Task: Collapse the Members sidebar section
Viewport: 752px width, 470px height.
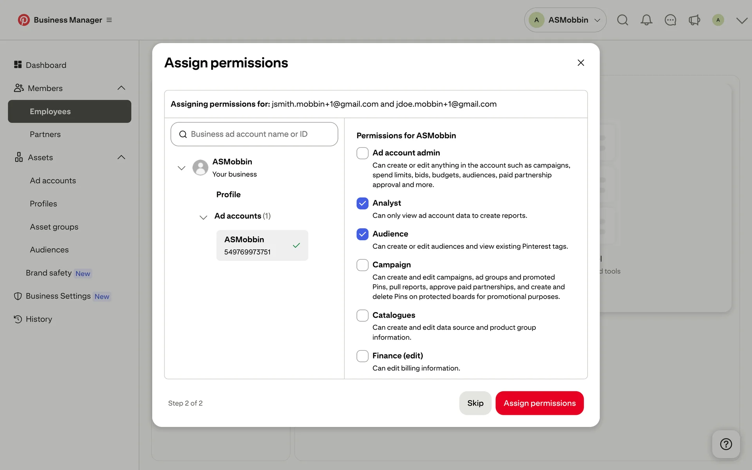Action: point(121,88)
